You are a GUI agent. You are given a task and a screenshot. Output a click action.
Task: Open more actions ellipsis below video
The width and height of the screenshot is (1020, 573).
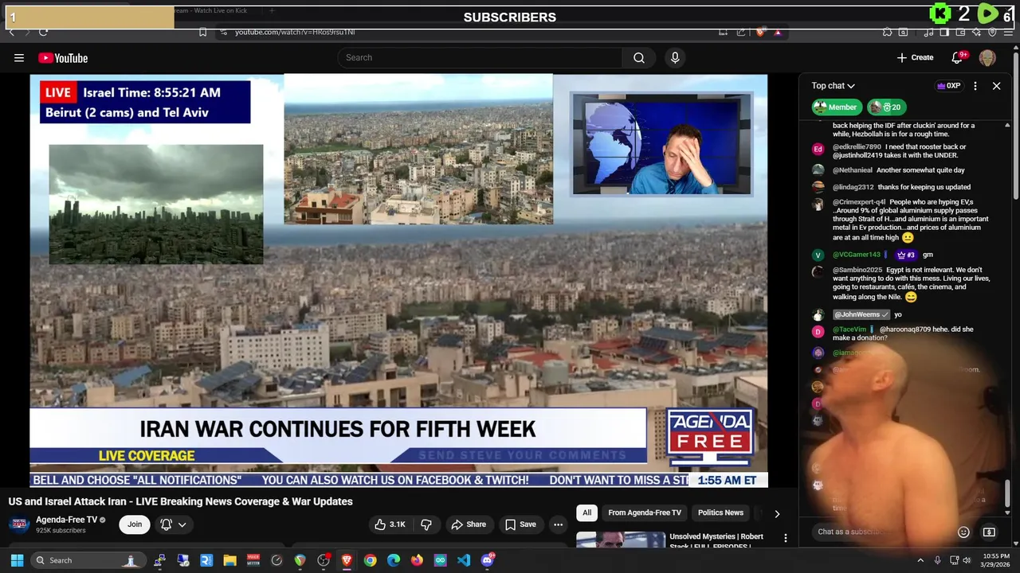[558, 524]
